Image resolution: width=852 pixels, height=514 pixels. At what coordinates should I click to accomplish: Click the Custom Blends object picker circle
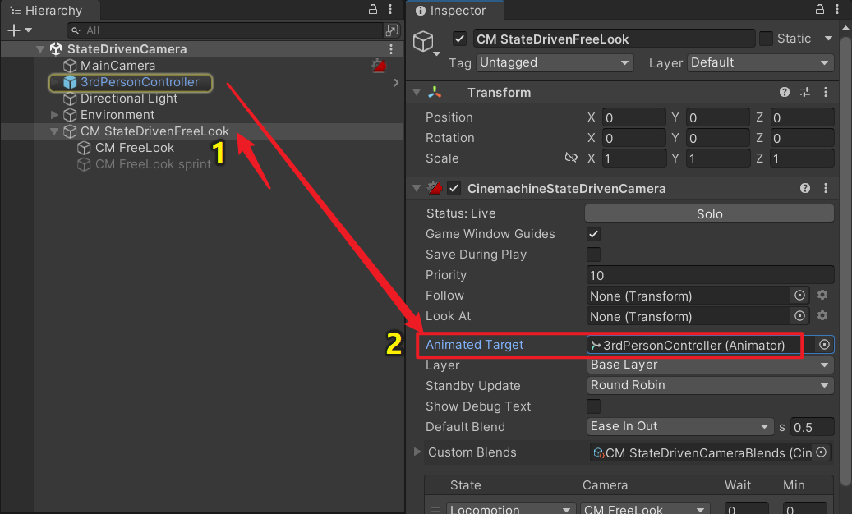click(821, 452)
